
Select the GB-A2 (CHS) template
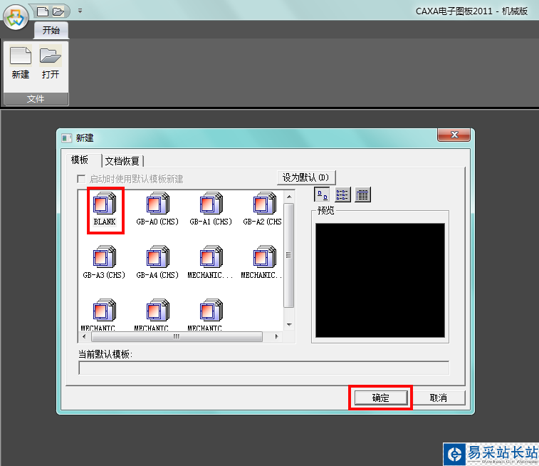point(262,209)
